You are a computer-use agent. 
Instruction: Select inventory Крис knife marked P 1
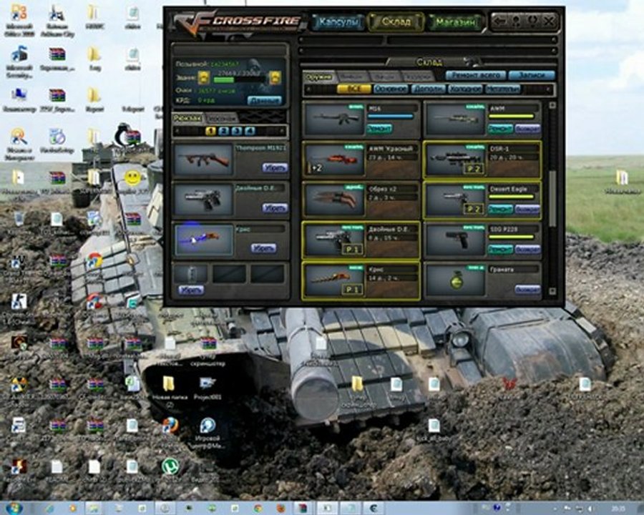click(335, 280)
